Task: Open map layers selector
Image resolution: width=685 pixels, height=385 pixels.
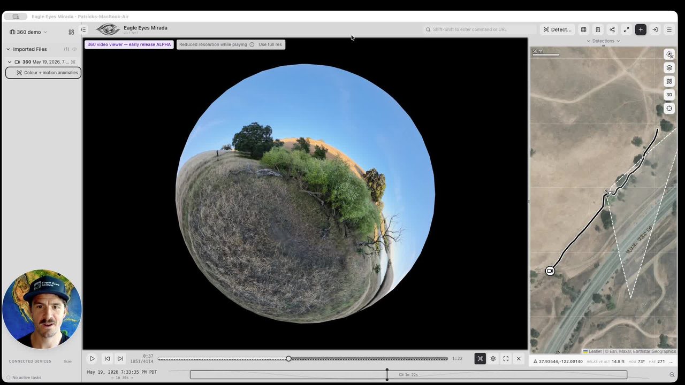Action: 669,68
